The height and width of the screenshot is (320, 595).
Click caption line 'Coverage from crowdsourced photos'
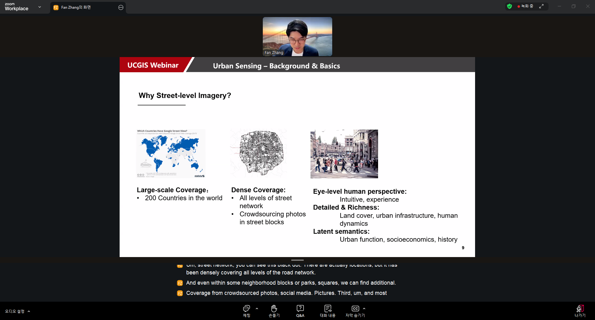pos(286,293)
